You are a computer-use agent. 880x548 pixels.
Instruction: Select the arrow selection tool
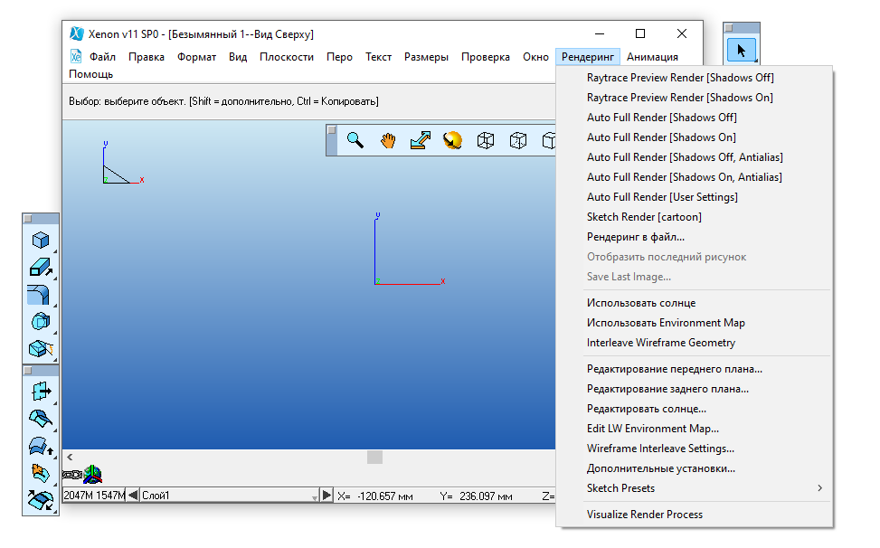pos(742,51)
